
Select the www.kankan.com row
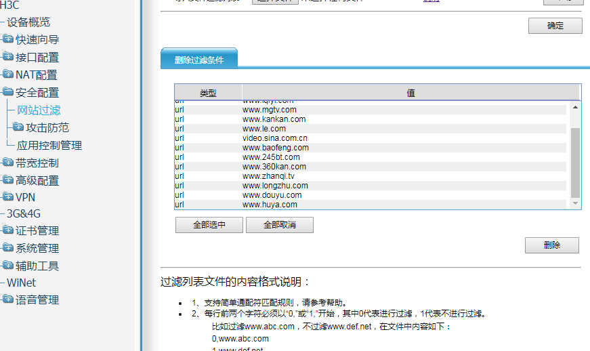pyautogui.click(x=371, y=119)
